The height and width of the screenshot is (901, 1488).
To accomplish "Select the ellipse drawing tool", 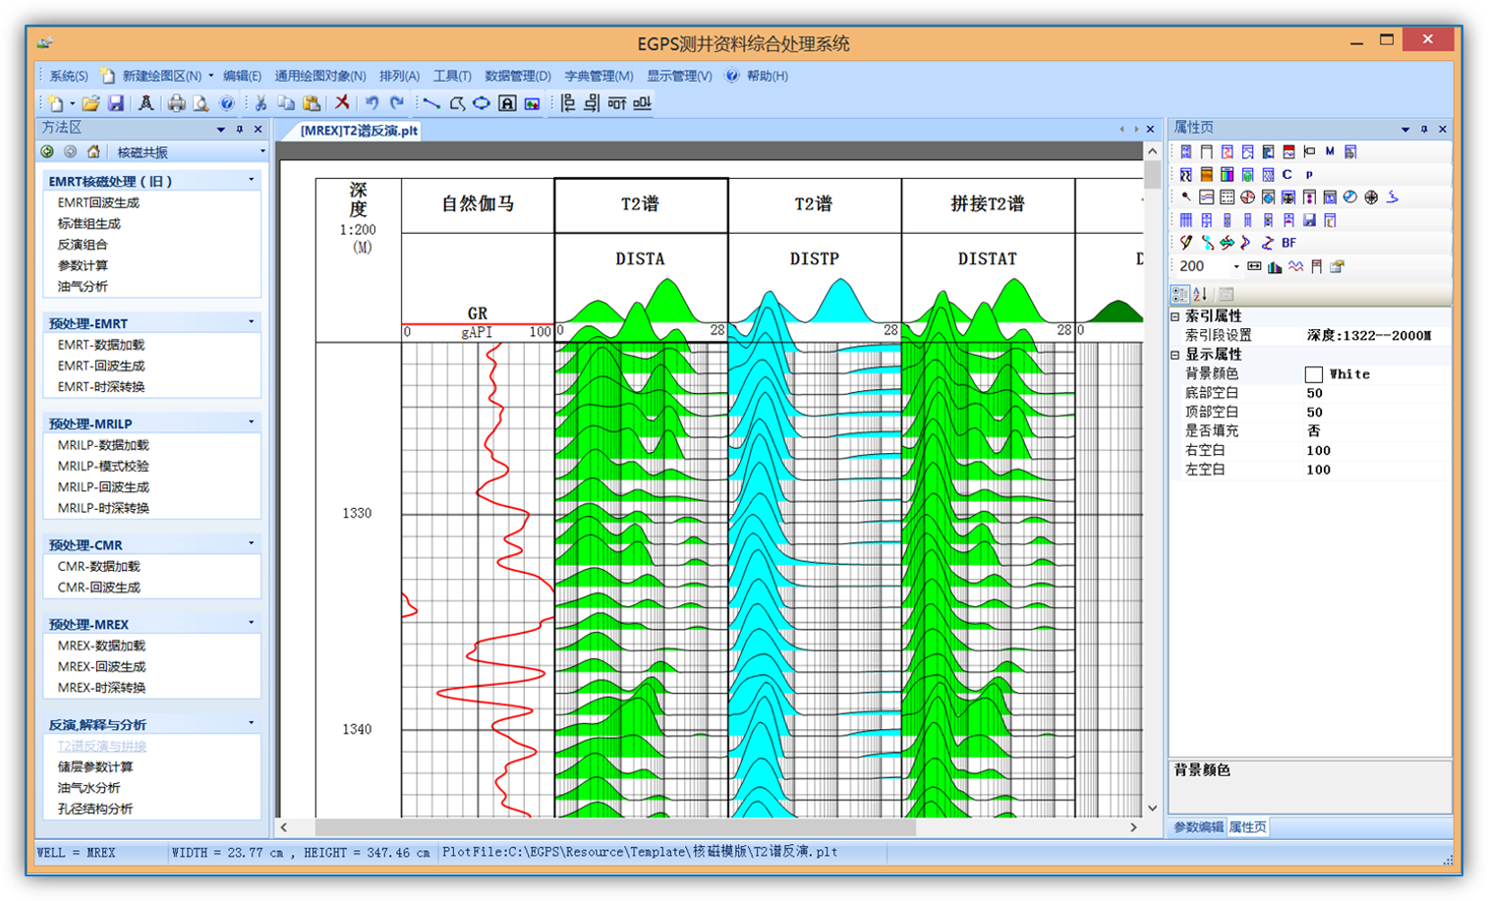I will (x=482, y=103).
